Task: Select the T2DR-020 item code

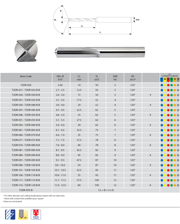Action: (26, 85)
